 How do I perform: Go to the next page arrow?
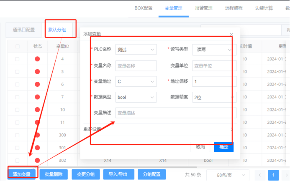pyautogui.click(x=286, y=175)
